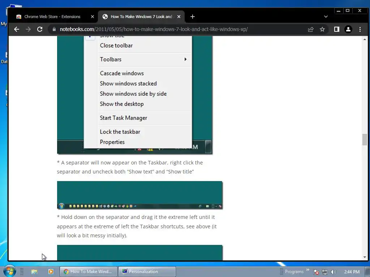Open Windows Explorer from the taskbar
Screen dimensions: 370x277
point(34,272)
